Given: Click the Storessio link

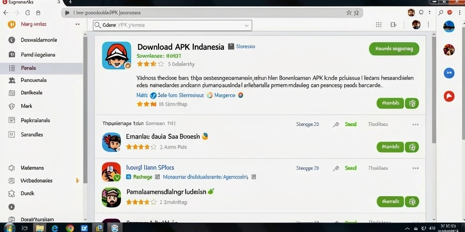Looking at the screenshot, I should [245, 47].
